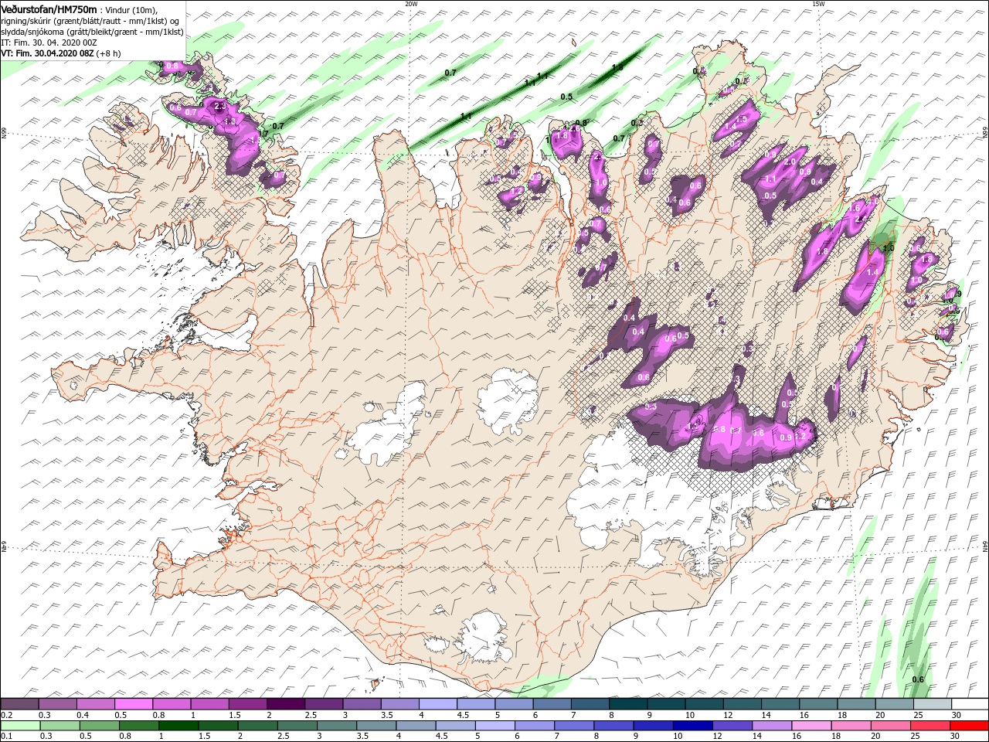This screenshot has height=742, width=989.
Task: Click the '(+8 h)' forecast offset text
Action: click(107, 53)
